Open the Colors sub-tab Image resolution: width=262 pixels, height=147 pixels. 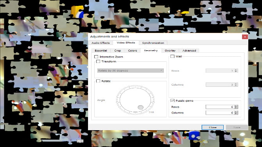tap(133, 50)
